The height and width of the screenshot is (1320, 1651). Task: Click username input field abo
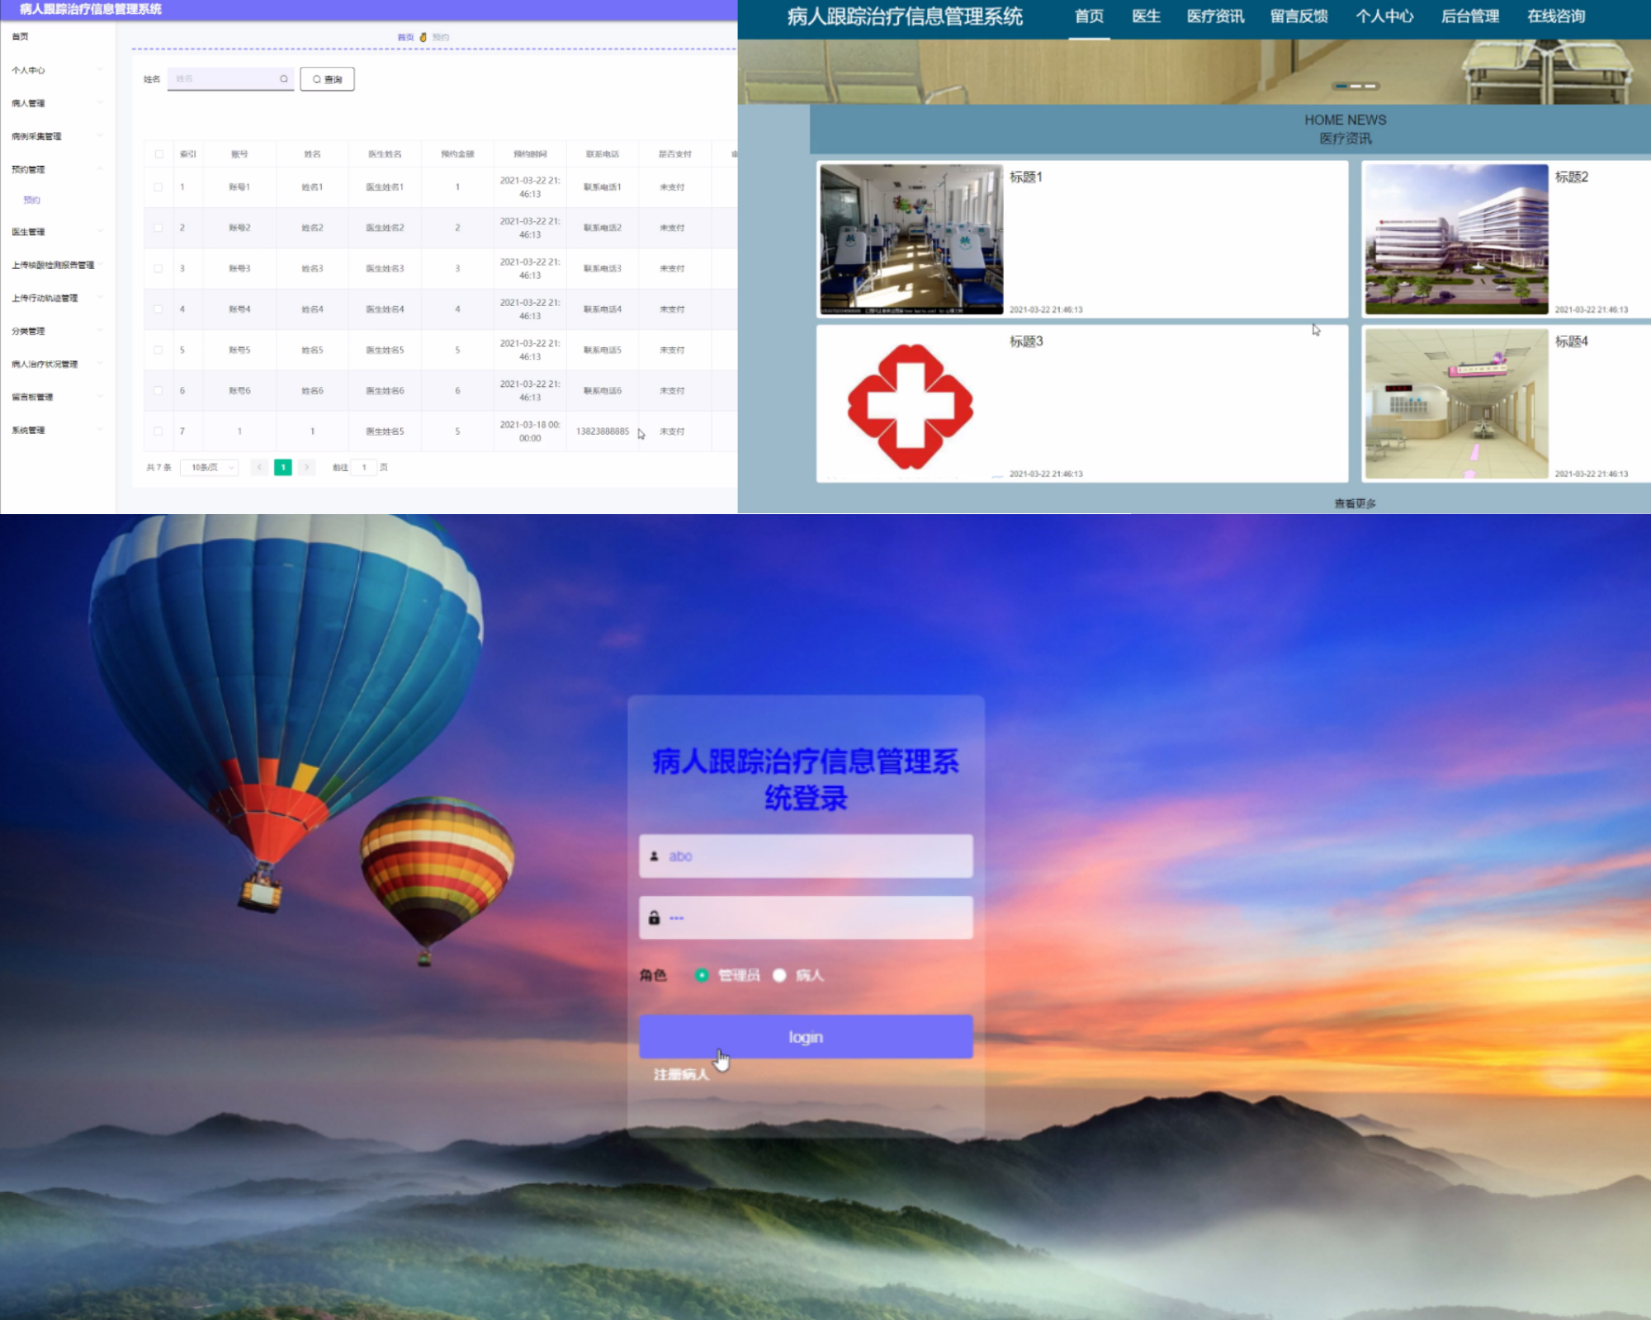[805, 856]
